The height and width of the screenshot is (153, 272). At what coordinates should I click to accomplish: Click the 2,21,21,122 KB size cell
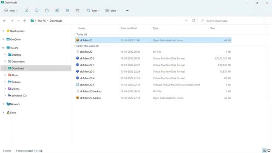223,58
